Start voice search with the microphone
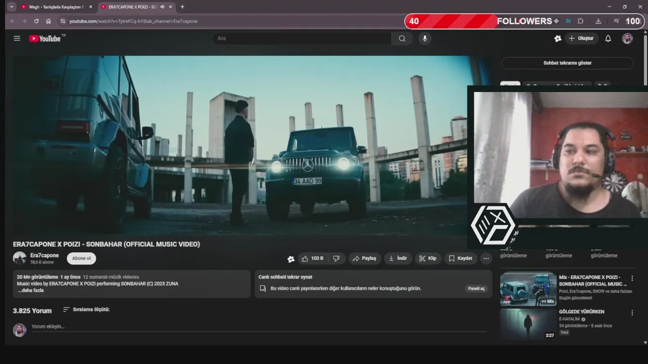The image size is (648, 364). click(425, 38)
